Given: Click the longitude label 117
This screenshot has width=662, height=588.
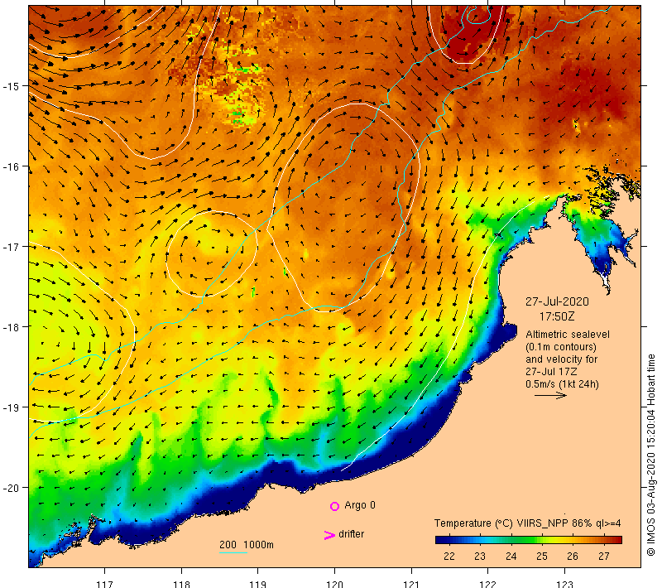Looking at the screenshot, I should [105, 584].
